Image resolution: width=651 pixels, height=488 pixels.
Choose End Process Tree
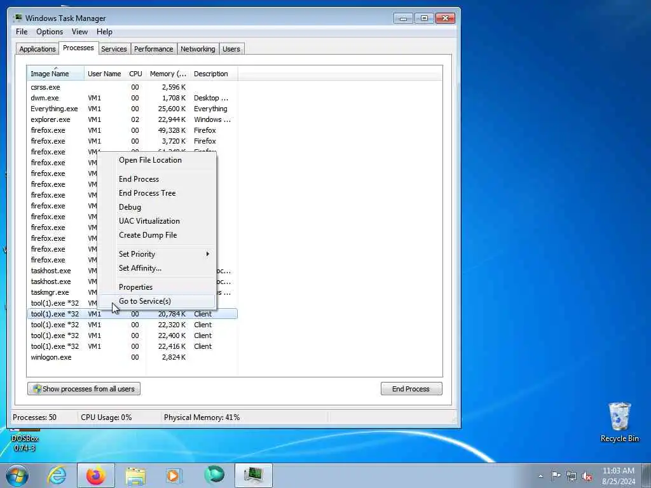[x=157, y=193]
